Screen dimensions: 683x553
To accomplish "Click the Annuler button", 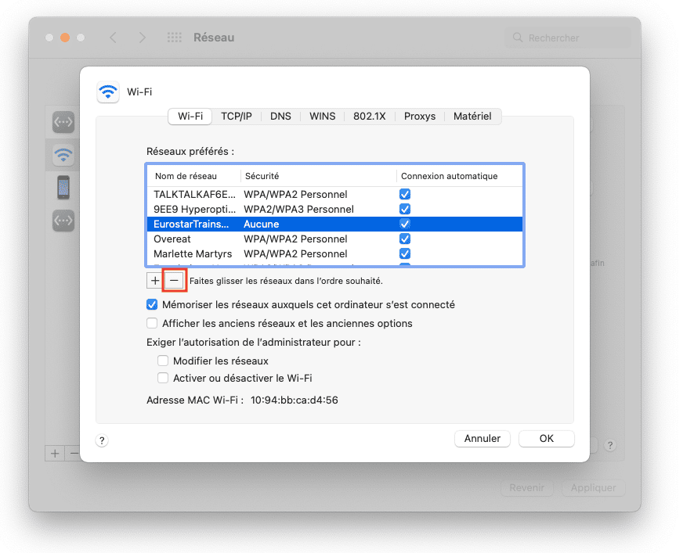I will (482, 439).
